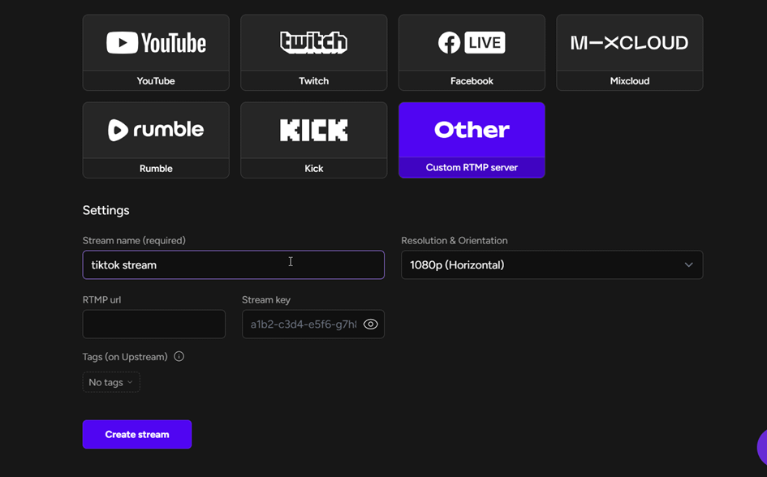The width and height of the screenshot is (767, 477).
Task: Select the YouTube streaming platform icon
Action: (x=156, y=42)
